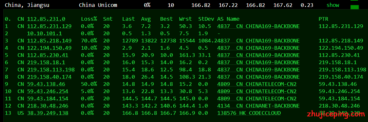Click underlined IP 219.158.113.198 in hop 7

51,70
